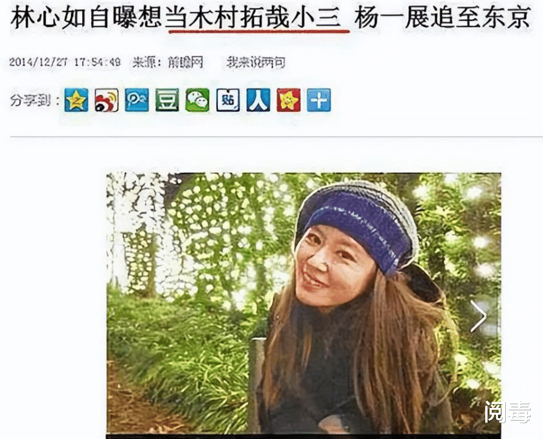The image size is (543, 439).
Task: Click the red underline beneath 当木村拓哉小三
Action: (259, 31)
